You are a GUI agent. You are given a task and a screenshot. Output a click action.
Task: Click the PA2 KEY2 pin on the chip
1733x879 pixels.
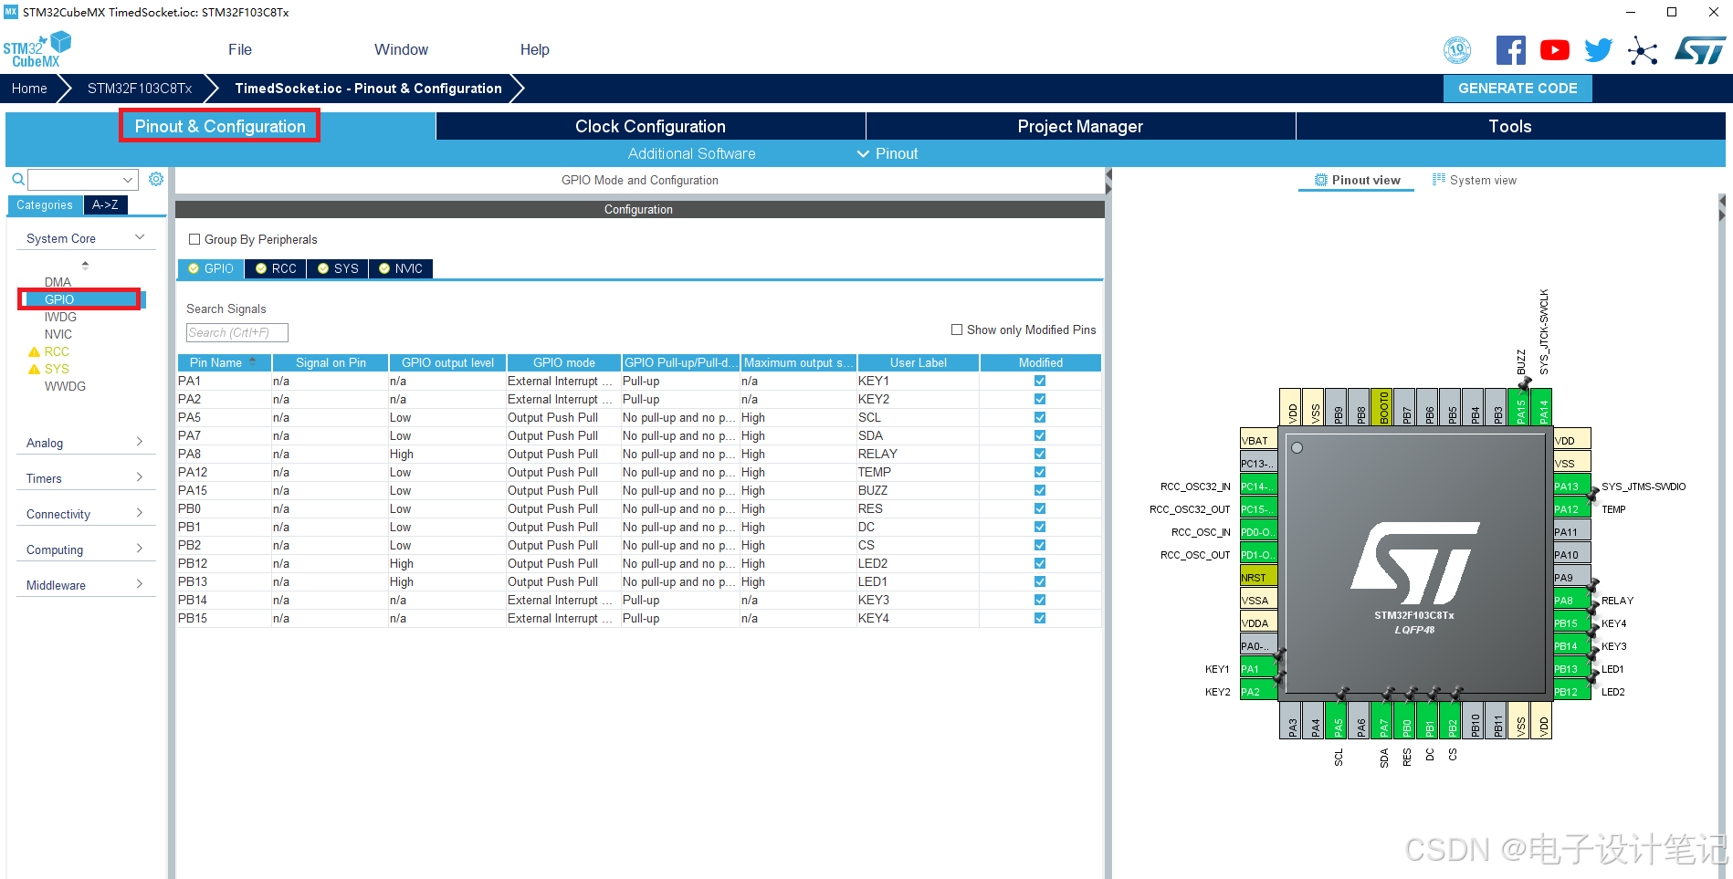(1258, 692)
